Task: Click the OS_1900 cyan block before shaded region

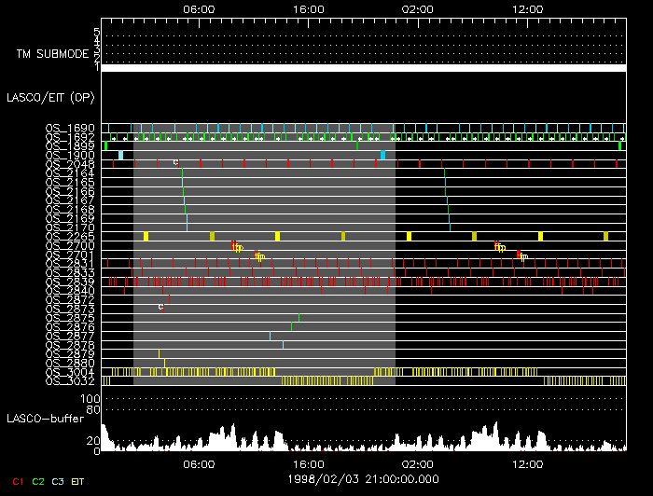Action: click(x=120, y=155)
